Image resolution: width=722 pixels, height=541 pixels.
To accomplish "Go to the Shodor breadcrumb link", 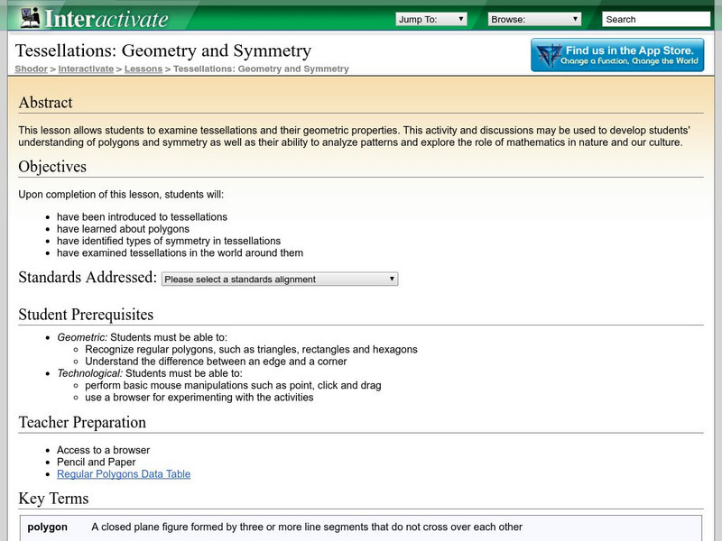I will 31,69.
